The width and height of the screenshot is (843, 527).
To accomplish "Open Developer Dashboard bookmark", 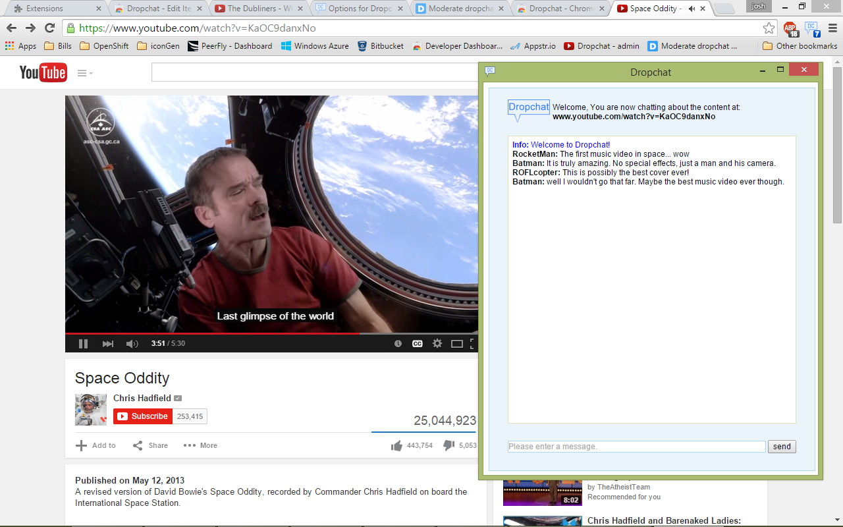I will pyautogui.click(x=457, y=46).
